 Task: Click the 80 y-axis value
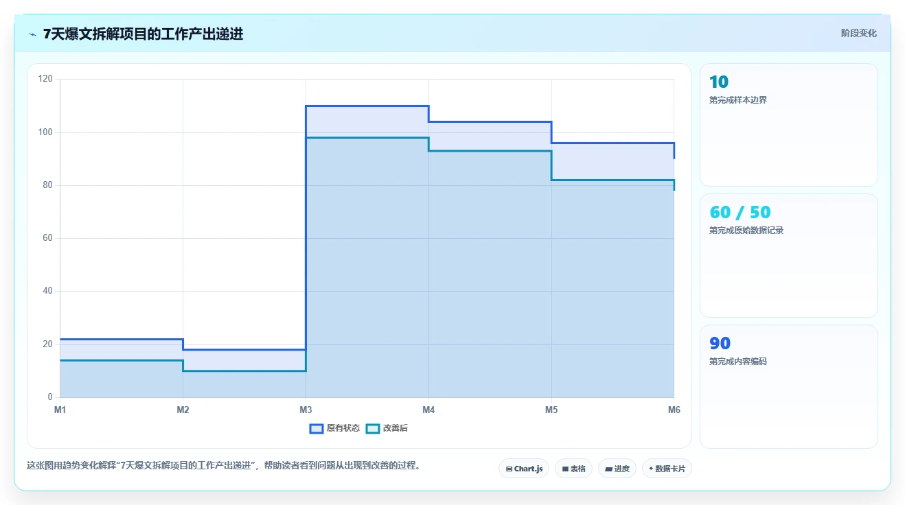point(48,185)
